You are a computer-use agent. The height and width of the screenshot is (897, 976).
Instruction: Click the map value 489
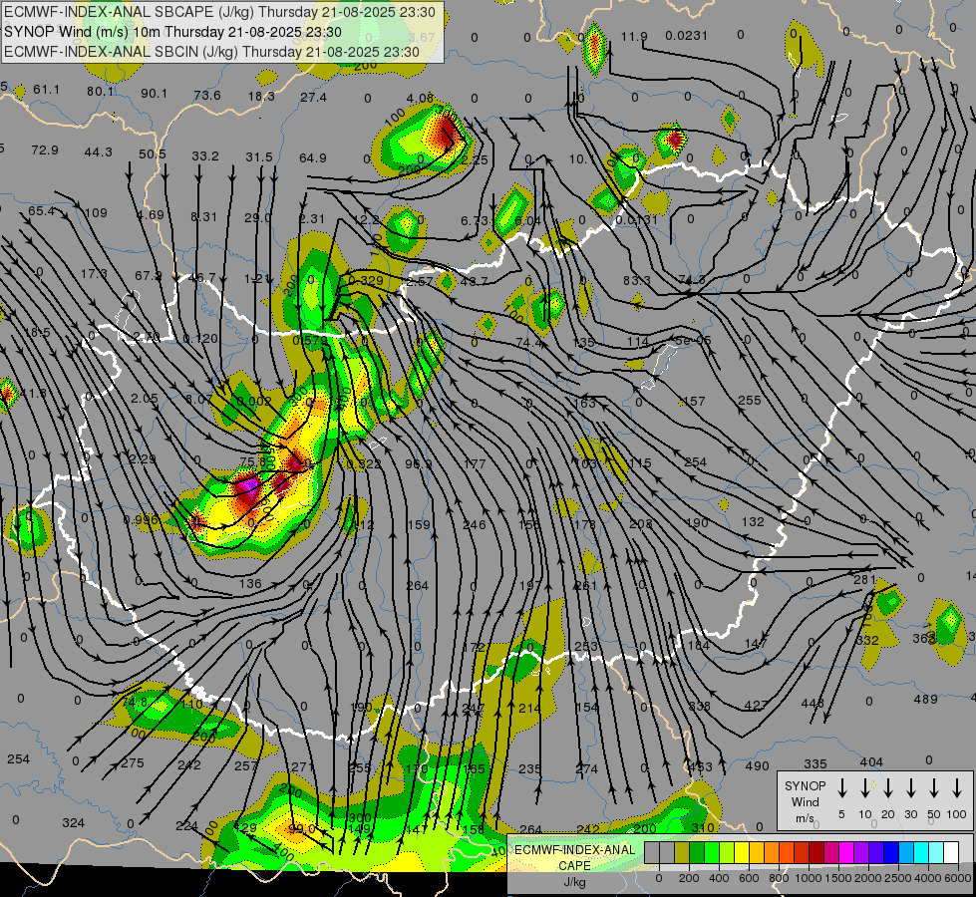click(x=925, y=699)
